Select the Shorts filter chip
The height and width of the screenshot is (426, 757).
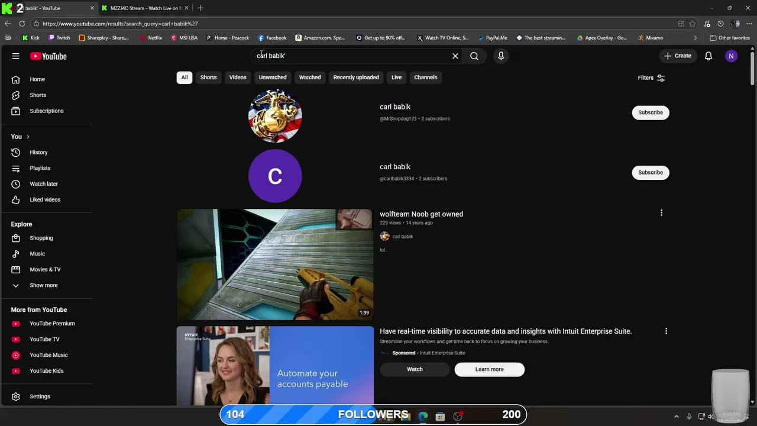(x=208, y=78)
